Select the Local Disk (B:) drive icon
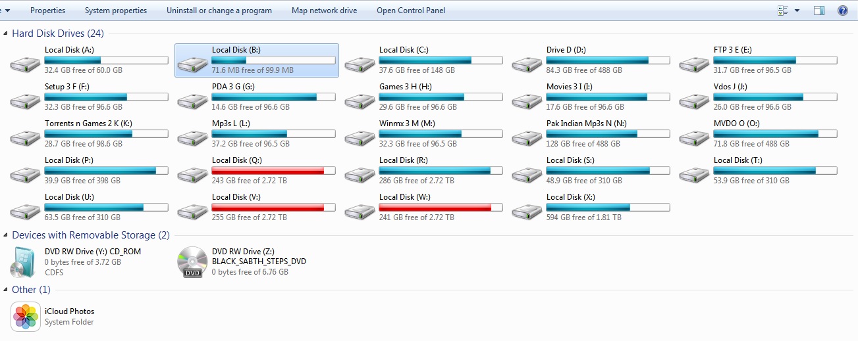This screenshot has width=858, height=341. pyautogui.click(x=192, y=64)
